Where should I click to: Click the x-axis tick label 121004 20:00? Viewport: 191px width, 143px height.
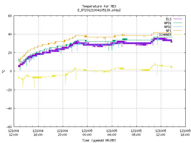tap(62, 133)
